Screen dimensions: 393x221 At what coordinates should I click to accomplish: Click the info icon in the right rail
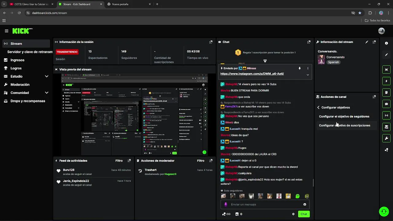pyautogui.click(x=387, y=43)
